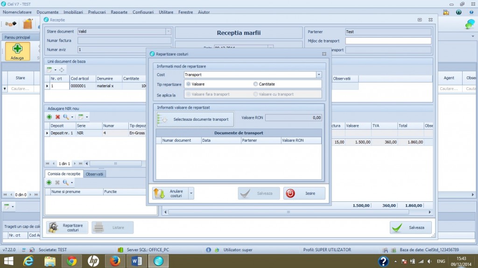This screenshot has height=268, width=478.
Task: Open grid icon dropdown at bottom-left panel
Action: click(x=13, y=207)
